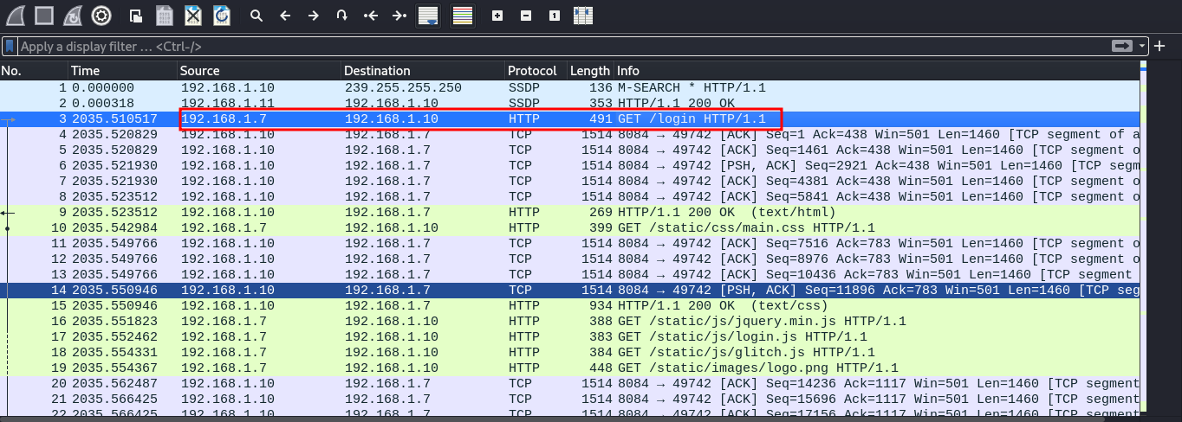Select packet 13 with Seq=10436

click(569, 275)
